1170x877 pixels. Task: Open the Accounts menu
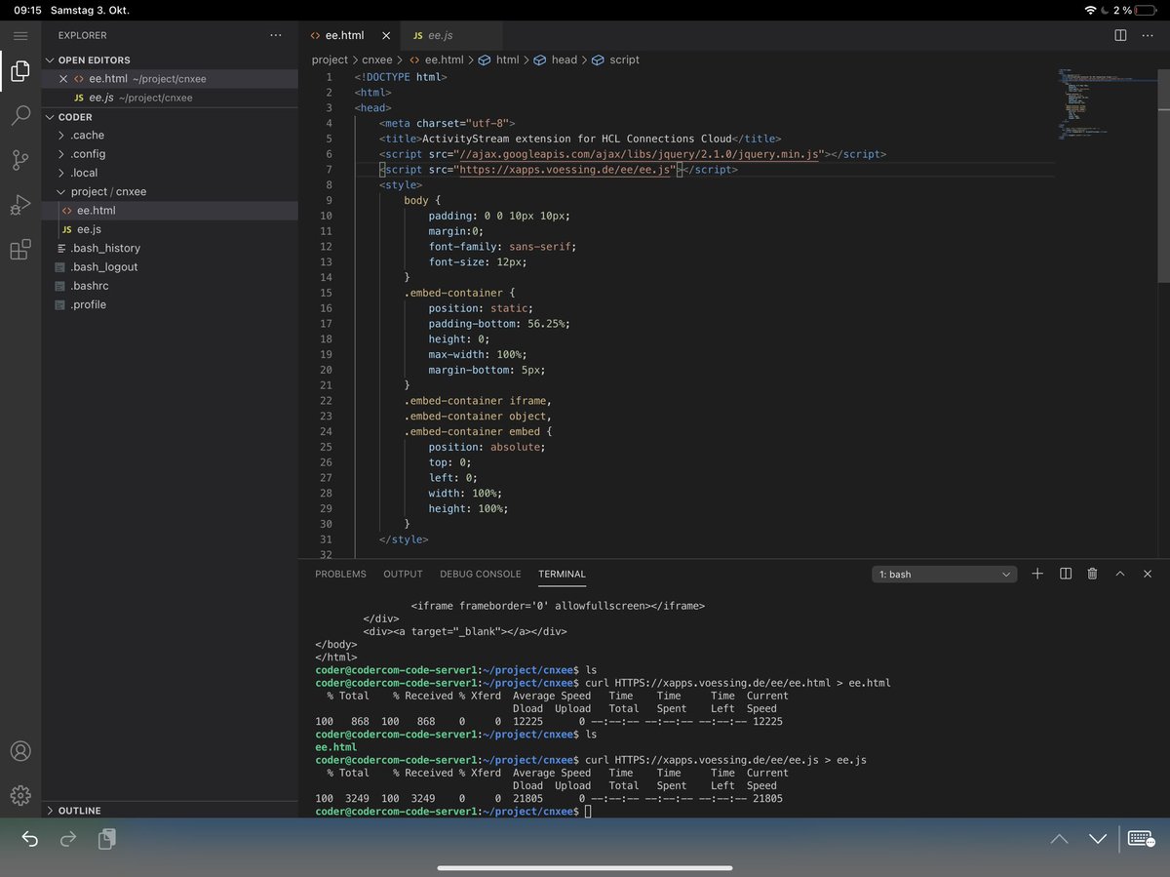(x=20, y=751)
